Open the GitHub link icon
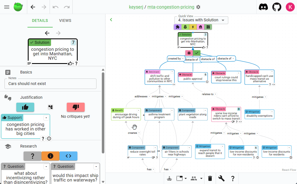297x184 pixels. click(277, 7)
